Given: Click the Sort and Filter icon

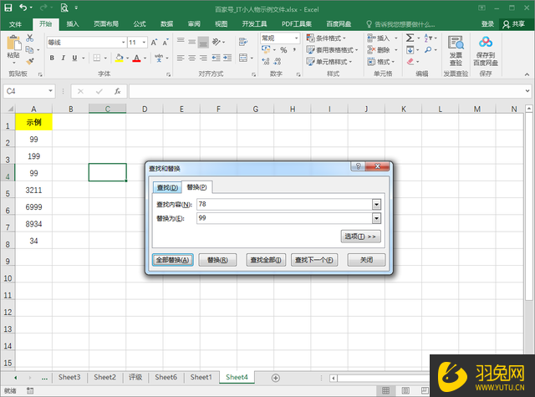Looking at the screenshot, I should point(428,38).
